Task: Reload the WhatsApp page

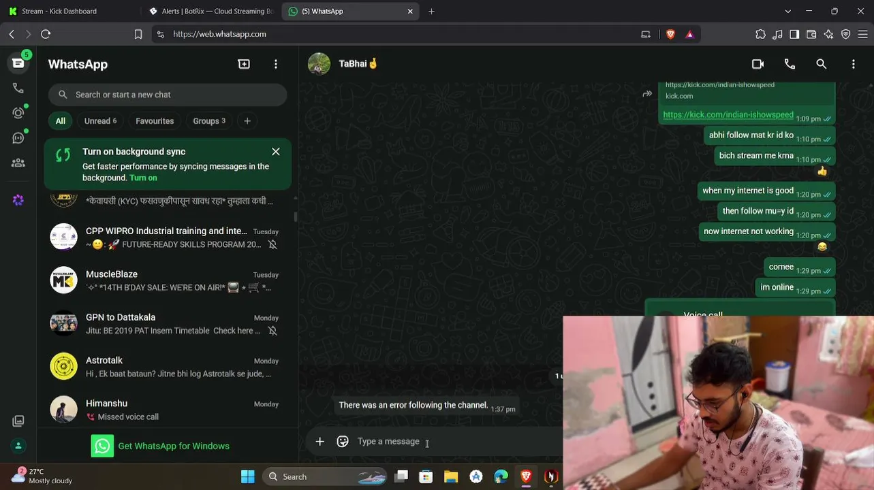Action: (x=46, y=34)
